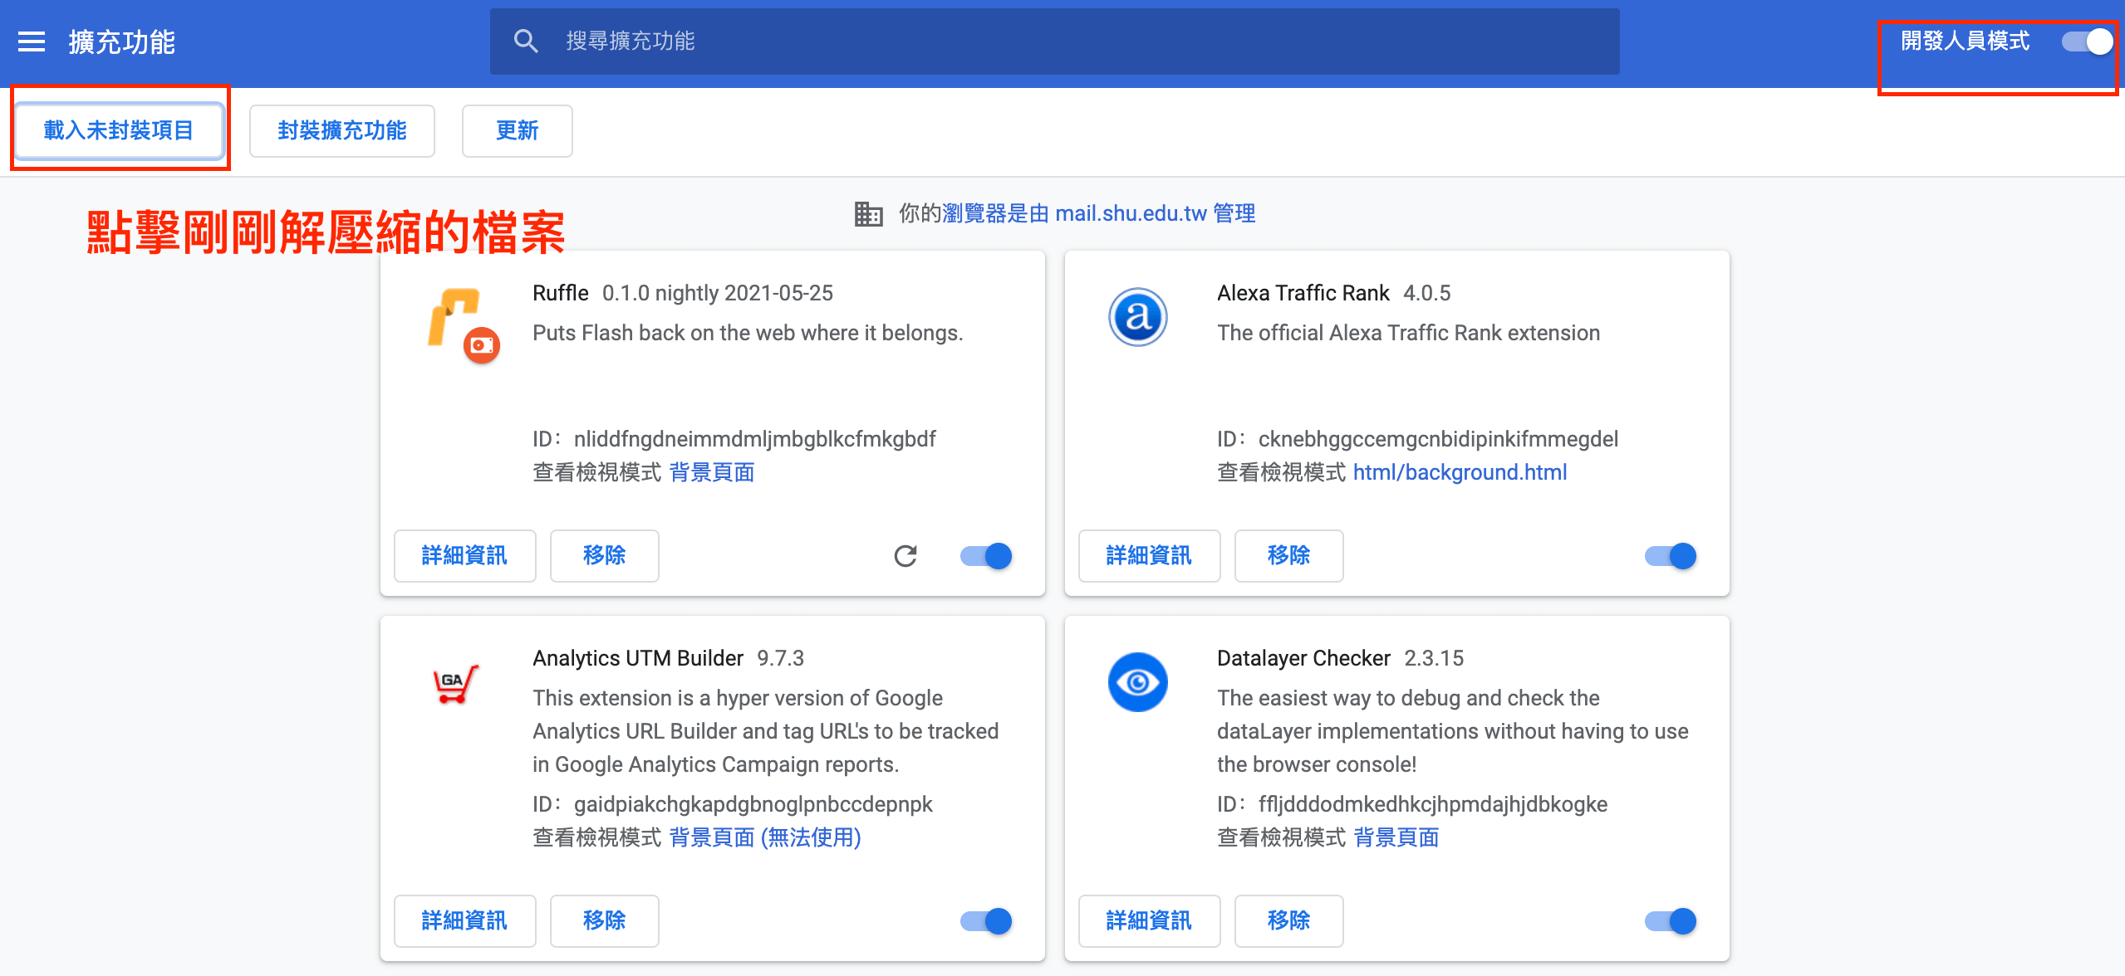Open 背景頁面 for Ruffle
This screenshot has width=2125, height=976.
(x=711, y=472)
